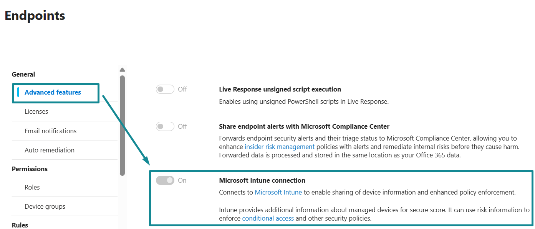Go to Email notifications settings
This screenshot has height=229, width=535.
50,131
